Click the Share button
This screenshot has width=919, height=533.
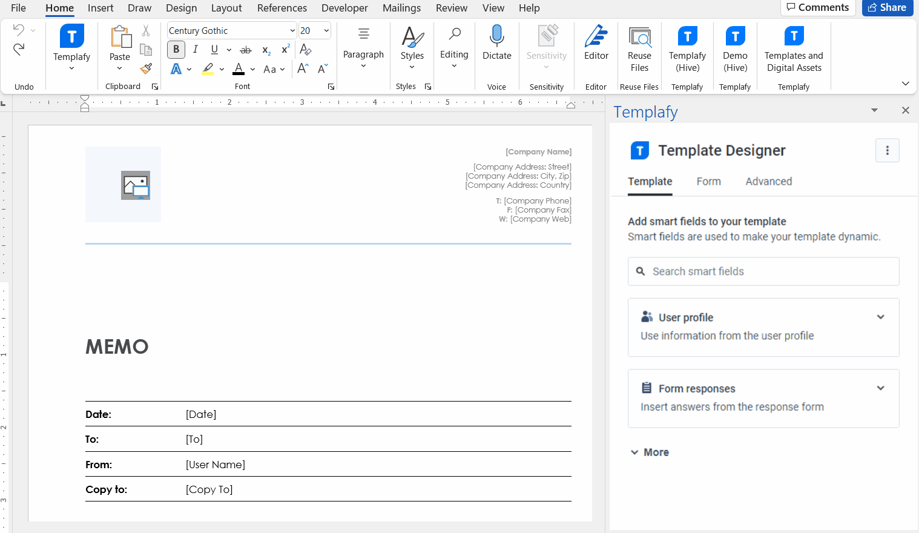click(888, 7)
